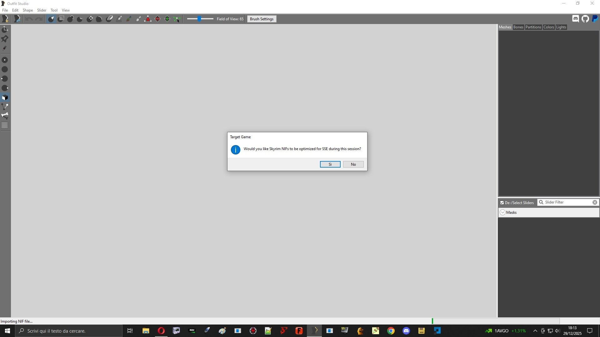Click the Undo arrow in toolbar
The width and height of the screenshot is (600, 337).
pyautogui.click(x=29, y=19)
